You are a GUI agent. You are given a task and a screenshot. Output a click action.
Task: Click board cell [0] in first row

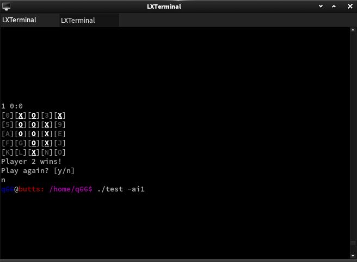[8, 116]
